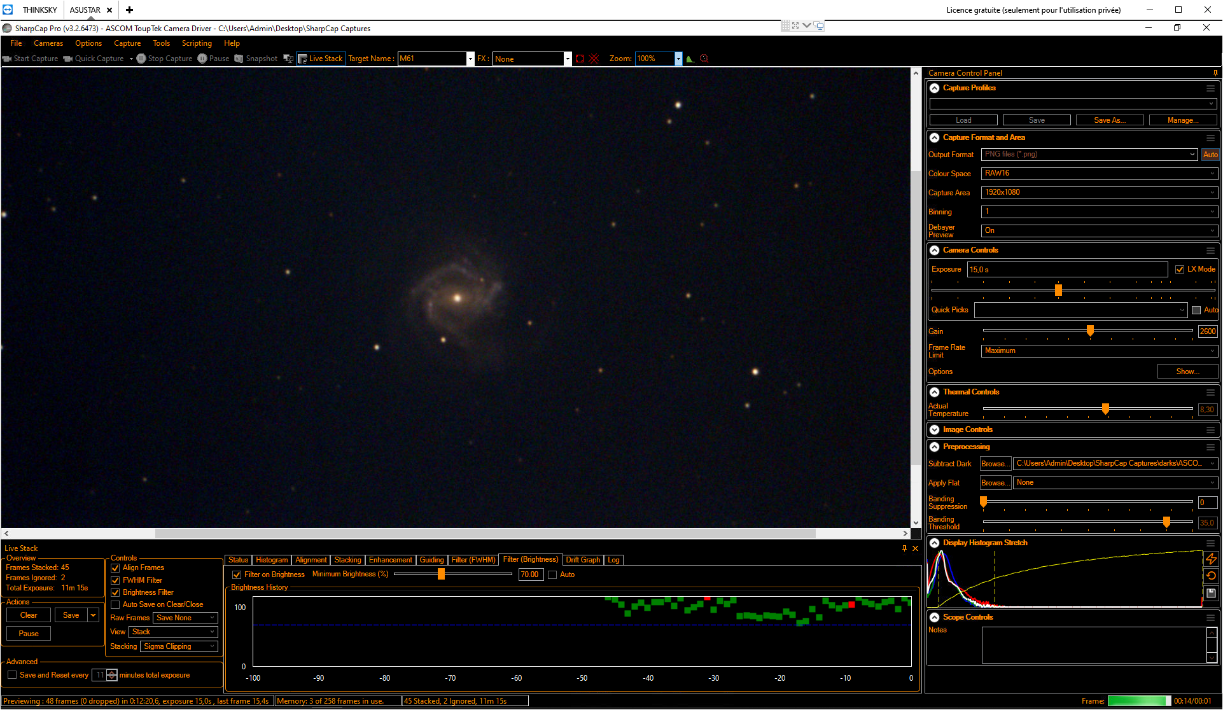The height and width of the screenshot is (710, 1223).
Task: Enable Auto Save on Clear/Close
Action: (x=115, y=605)
